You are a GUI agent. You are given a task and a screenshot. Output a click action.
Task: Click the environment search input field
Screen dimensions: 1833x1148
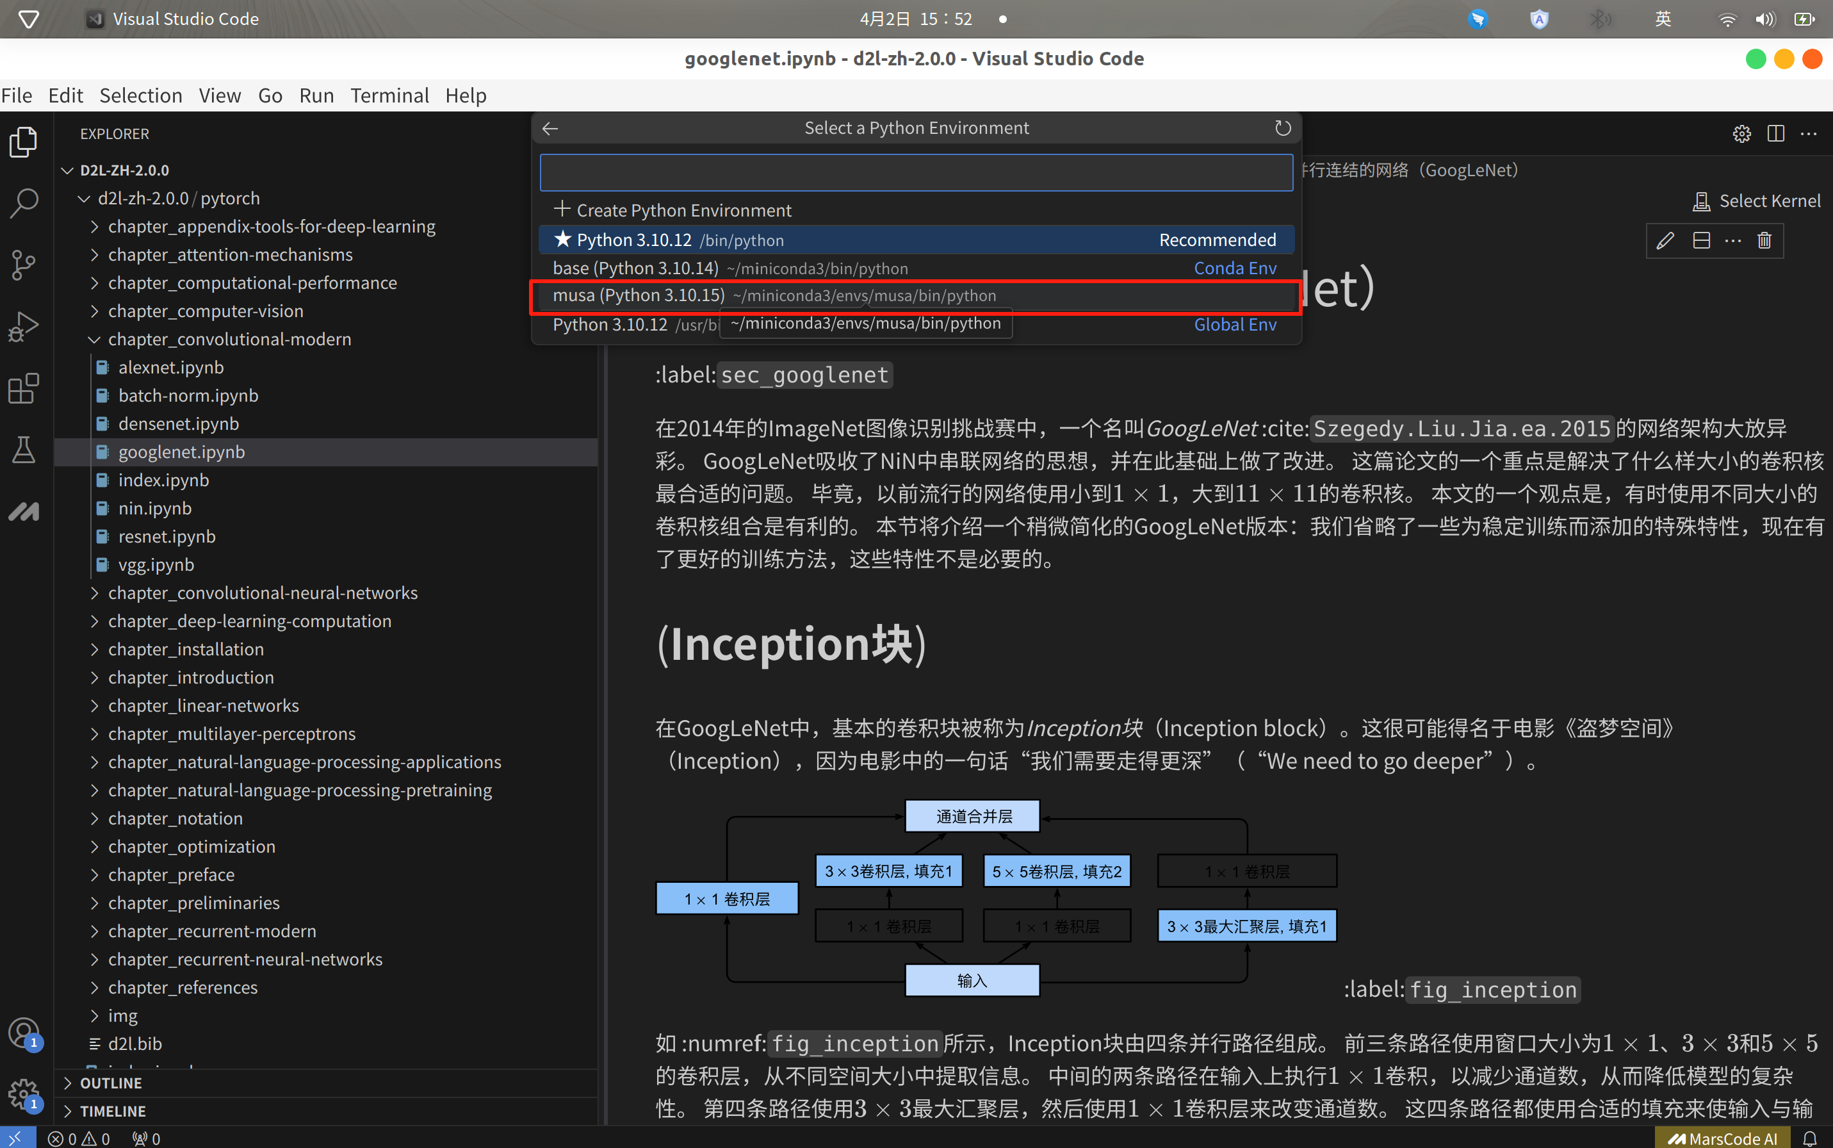[x=915, y=173]
